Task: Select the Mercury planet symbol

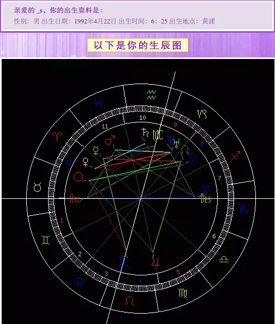Action: [96, 150]
